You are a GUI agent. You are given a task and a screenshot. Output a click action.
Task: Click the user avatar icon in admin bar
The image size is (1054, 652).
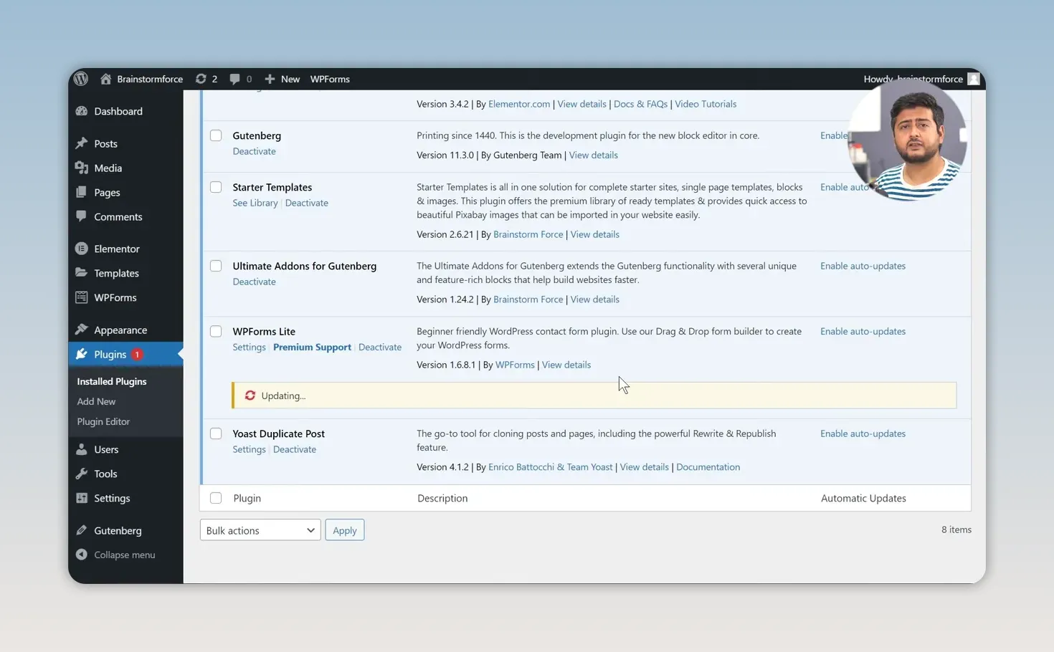(x=973, y=79)
